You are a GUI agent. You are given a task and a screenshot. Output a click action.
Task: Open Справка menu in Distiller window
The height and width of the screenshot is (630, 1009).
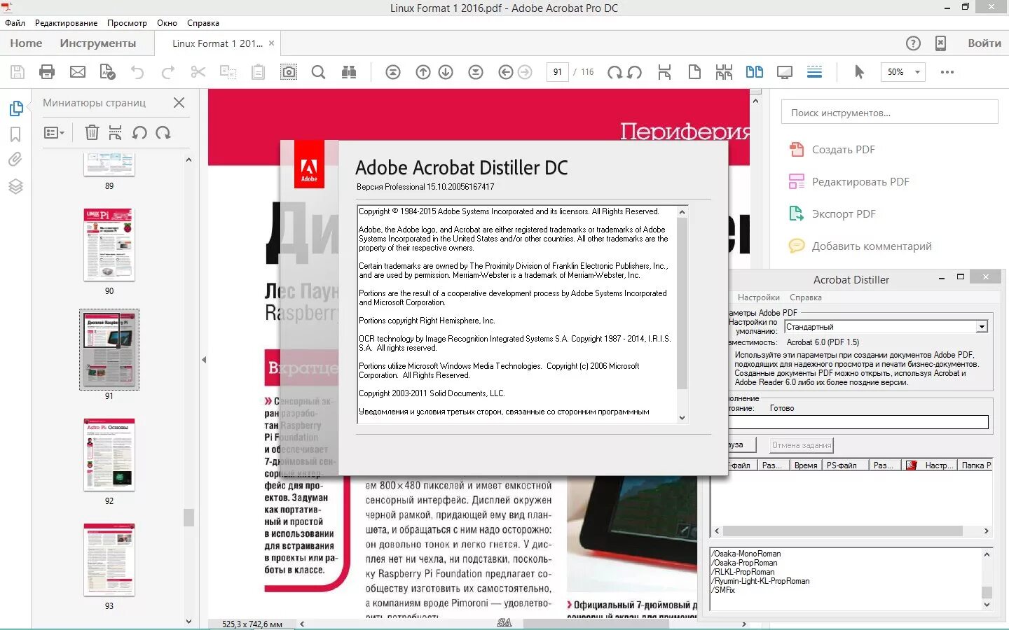[806, 297]
